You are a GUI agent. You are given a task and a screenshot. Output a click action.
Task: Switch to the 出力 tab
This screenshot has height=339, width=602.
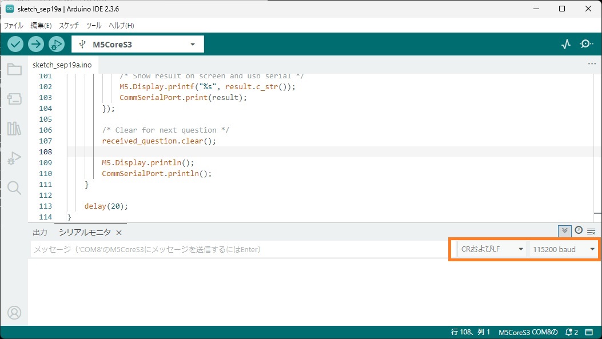(40, 232)
